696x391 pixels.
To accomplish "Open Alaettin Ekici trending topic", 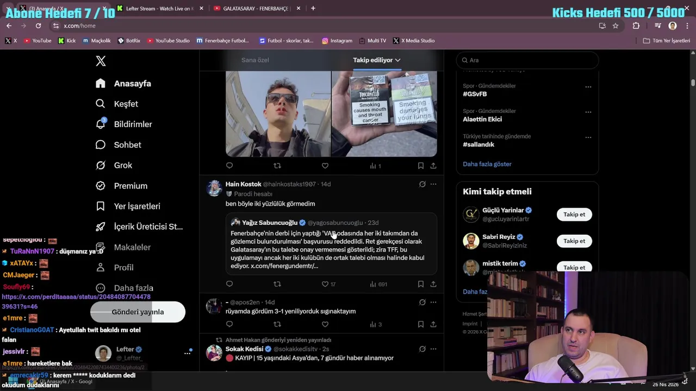I will (482, 119).
